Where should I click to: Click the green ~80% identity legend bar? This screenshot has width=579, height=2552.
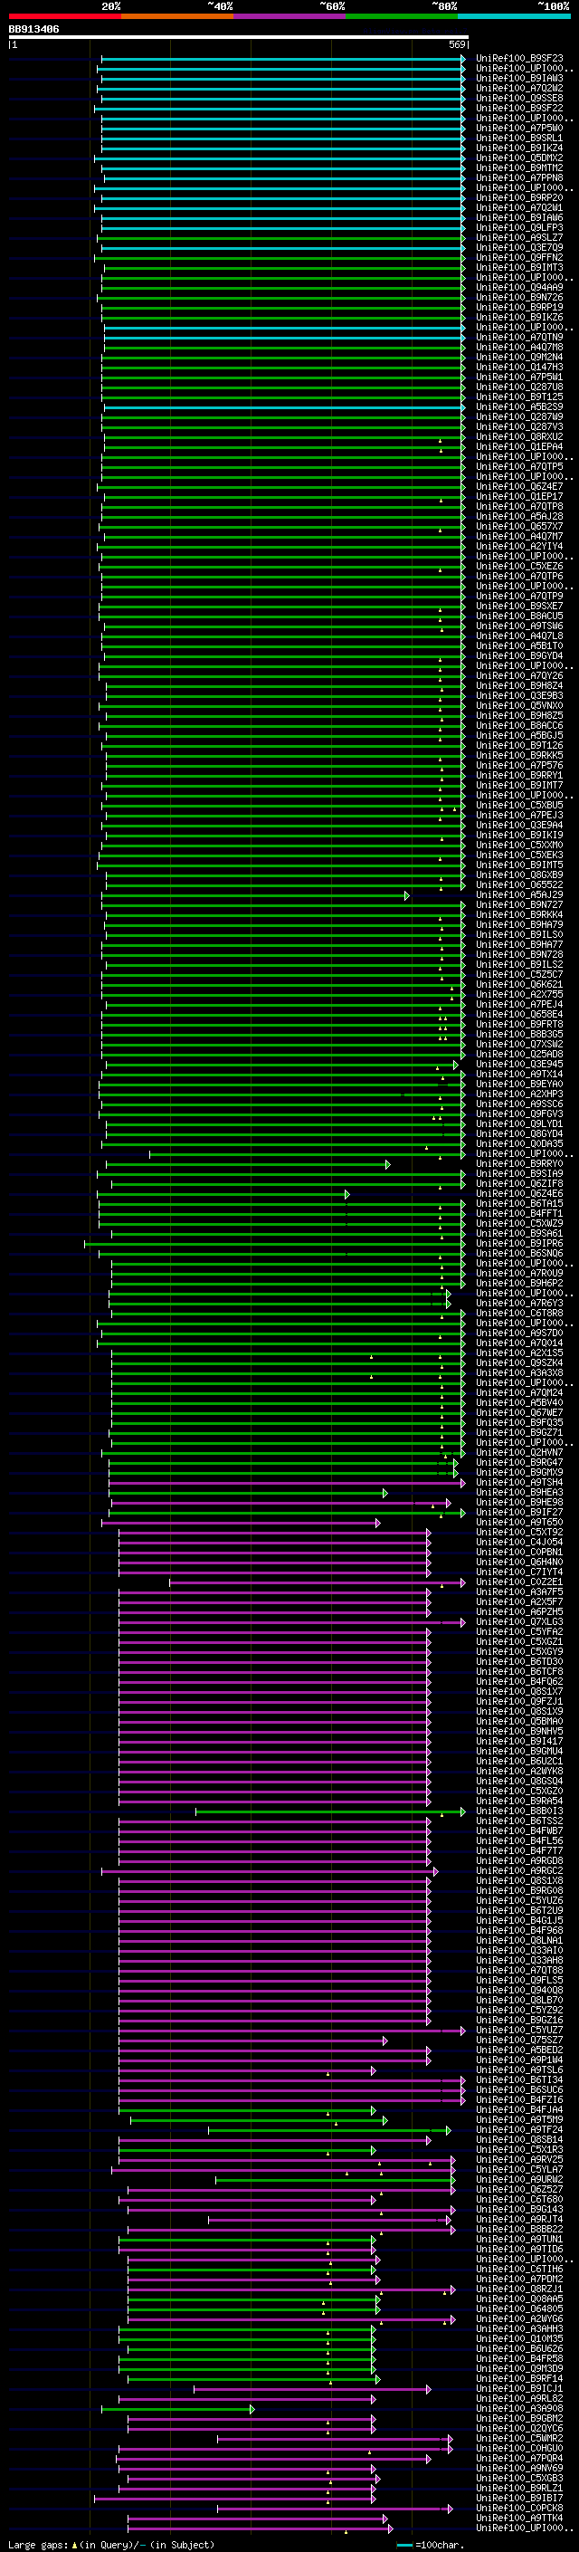[402, 16]
